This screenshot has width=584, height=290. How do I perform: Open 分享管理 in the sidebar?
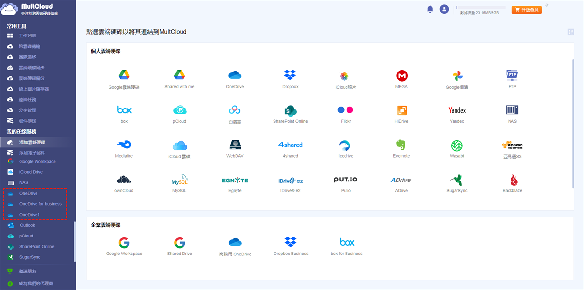pos(27,110)
